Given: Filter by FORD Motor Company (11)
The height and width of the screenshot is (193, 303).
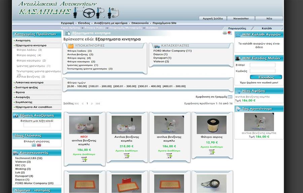Looking at the screenshot, I should pyautogui.click(x=172, y=51).
